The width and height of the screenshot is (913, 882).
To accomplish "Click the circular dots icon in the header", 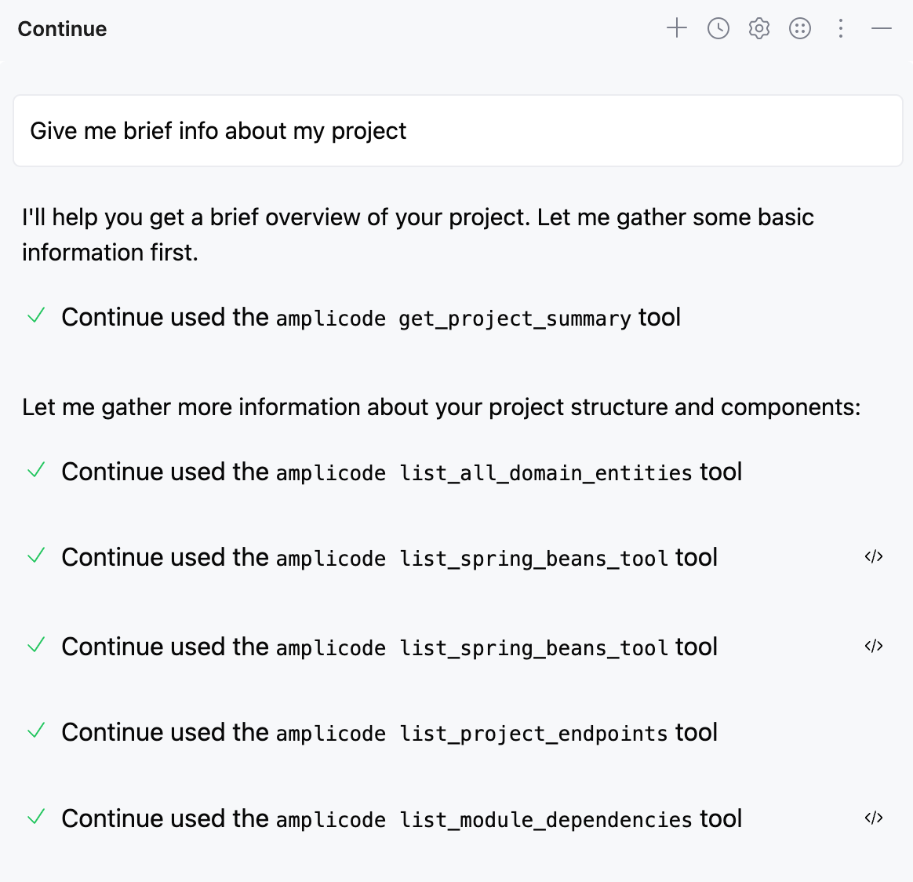I will click(799, 29).
